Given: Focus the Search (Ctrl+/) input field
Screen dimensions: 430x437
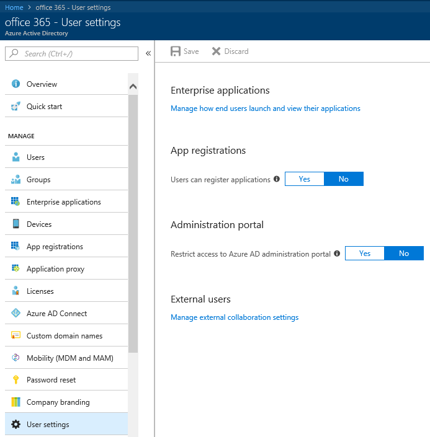Looking at the screenshot, I should pyautogui.click(x=71, y=53).
